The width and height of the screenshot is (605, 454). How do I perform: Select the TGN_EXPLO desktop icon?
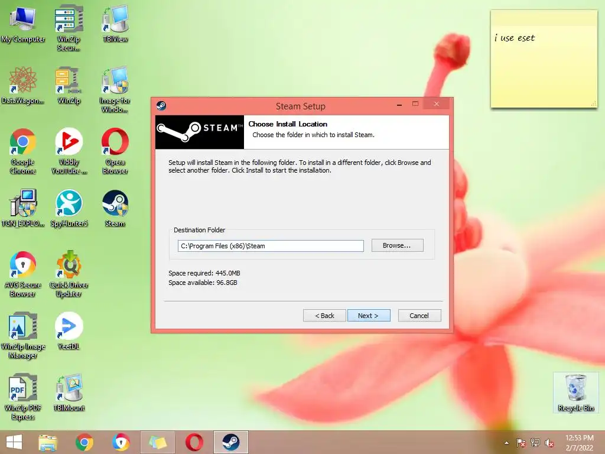coord(23,209)
